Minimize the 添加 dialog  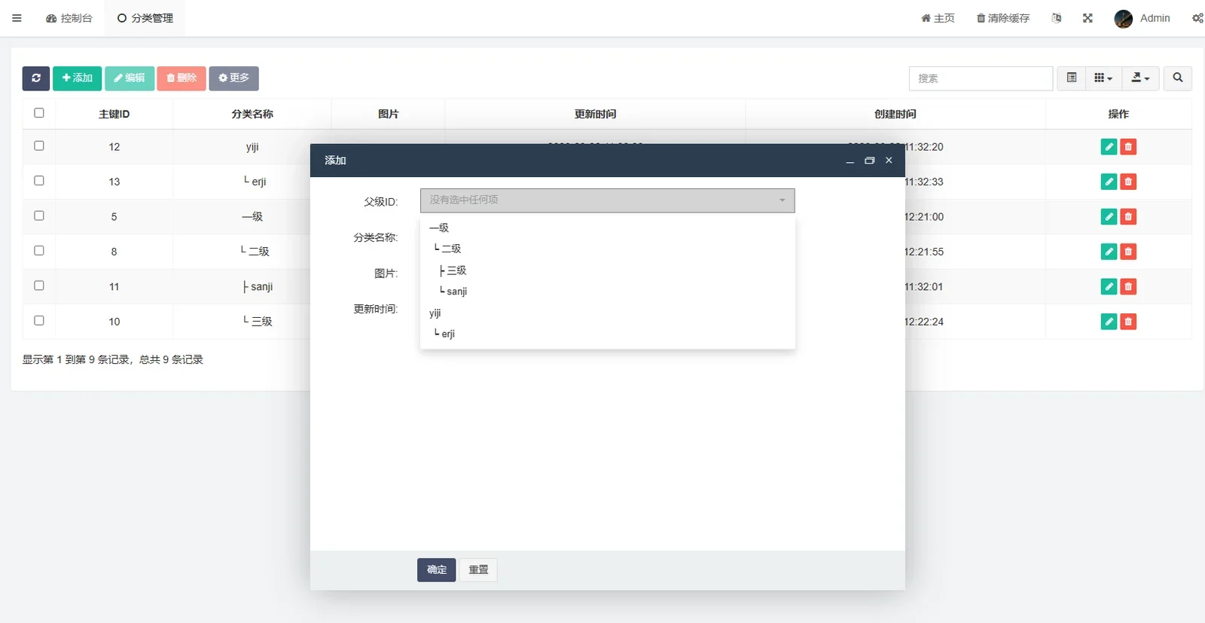850,160
